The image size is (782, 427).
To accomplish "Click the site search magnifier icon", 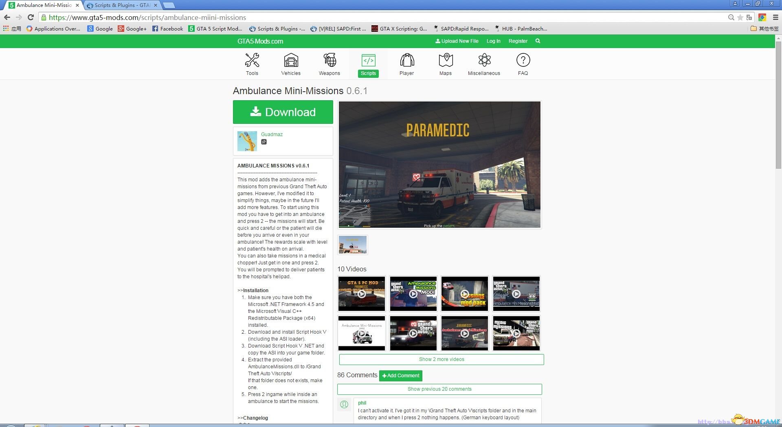I will click(538, 41).
